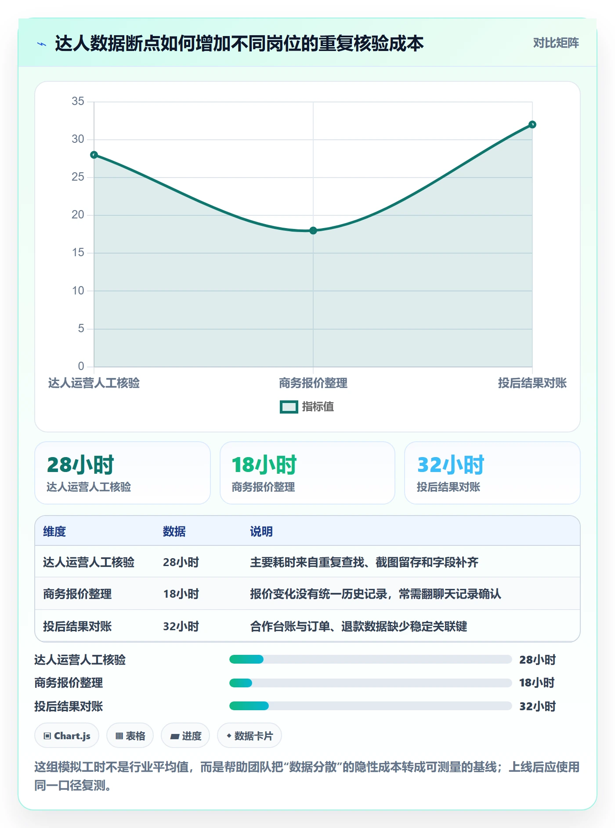Click progress label 投后结果对账
Image resolution: width=615 pixels, height=828 pixels.
[x=69, y=707]
